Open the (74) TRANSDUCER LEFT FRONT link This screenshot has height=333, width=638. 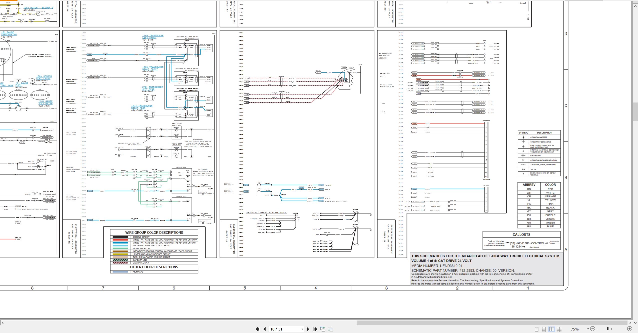pos(153,37)
